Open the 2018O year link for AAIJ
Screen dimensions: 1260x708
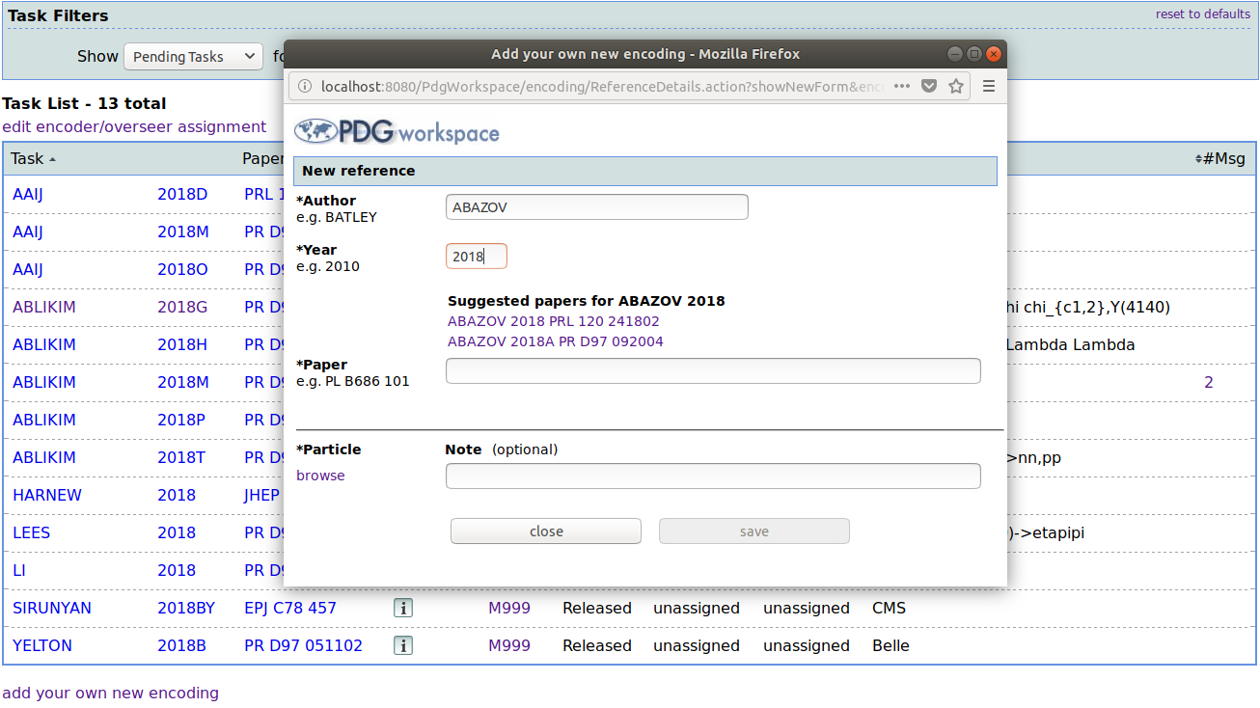click(182, 269)
